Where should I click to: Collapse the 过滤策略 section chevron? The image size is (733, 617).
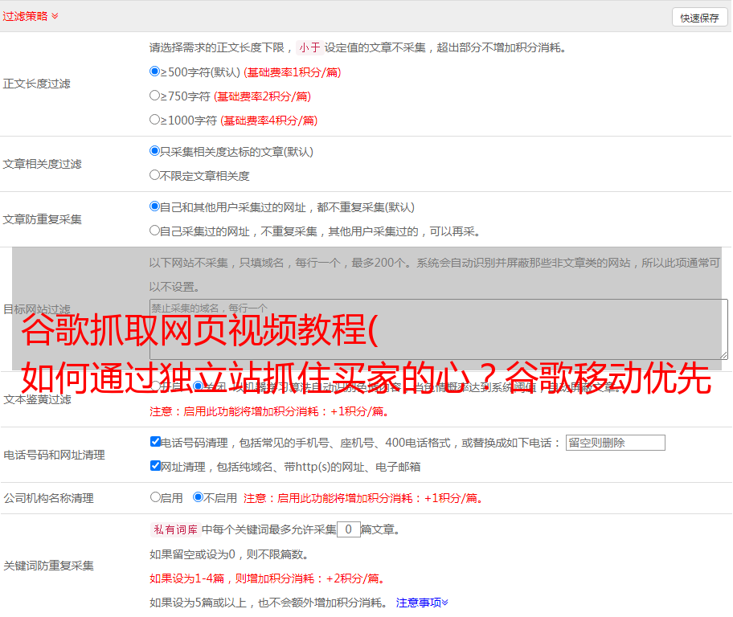point(55,16)
